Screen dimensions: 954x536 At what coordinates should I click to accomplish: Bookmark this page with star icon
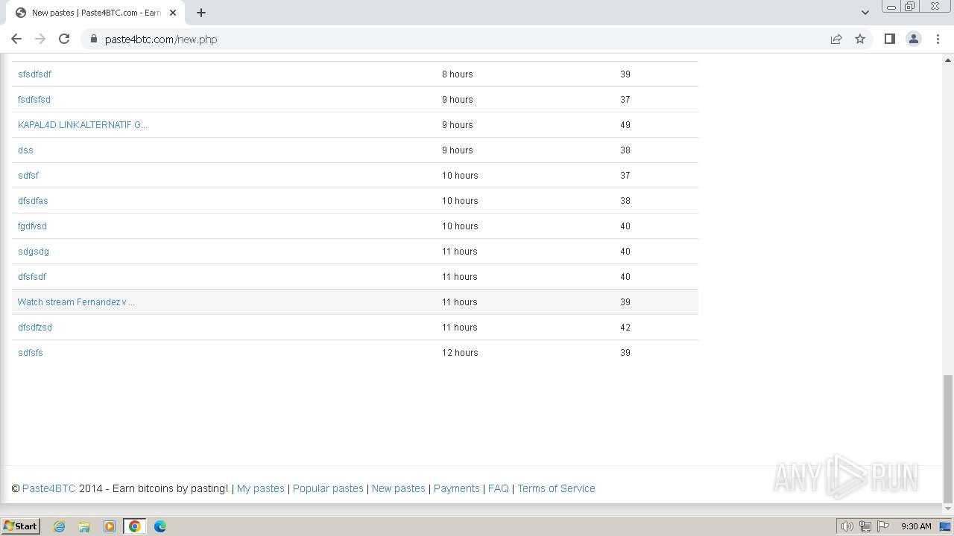[860, 39]
